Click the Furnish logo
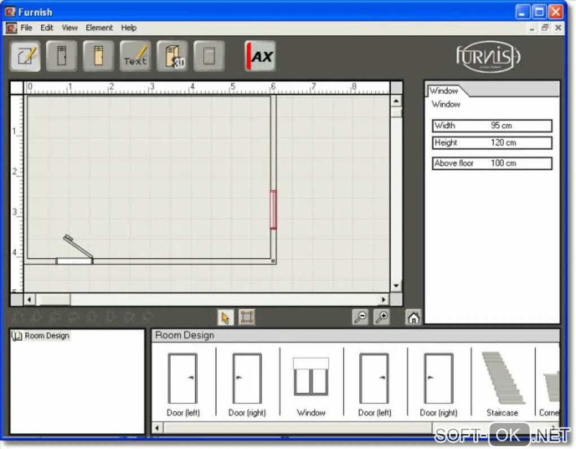Screen dimensions: 576x449 (488, 56)
